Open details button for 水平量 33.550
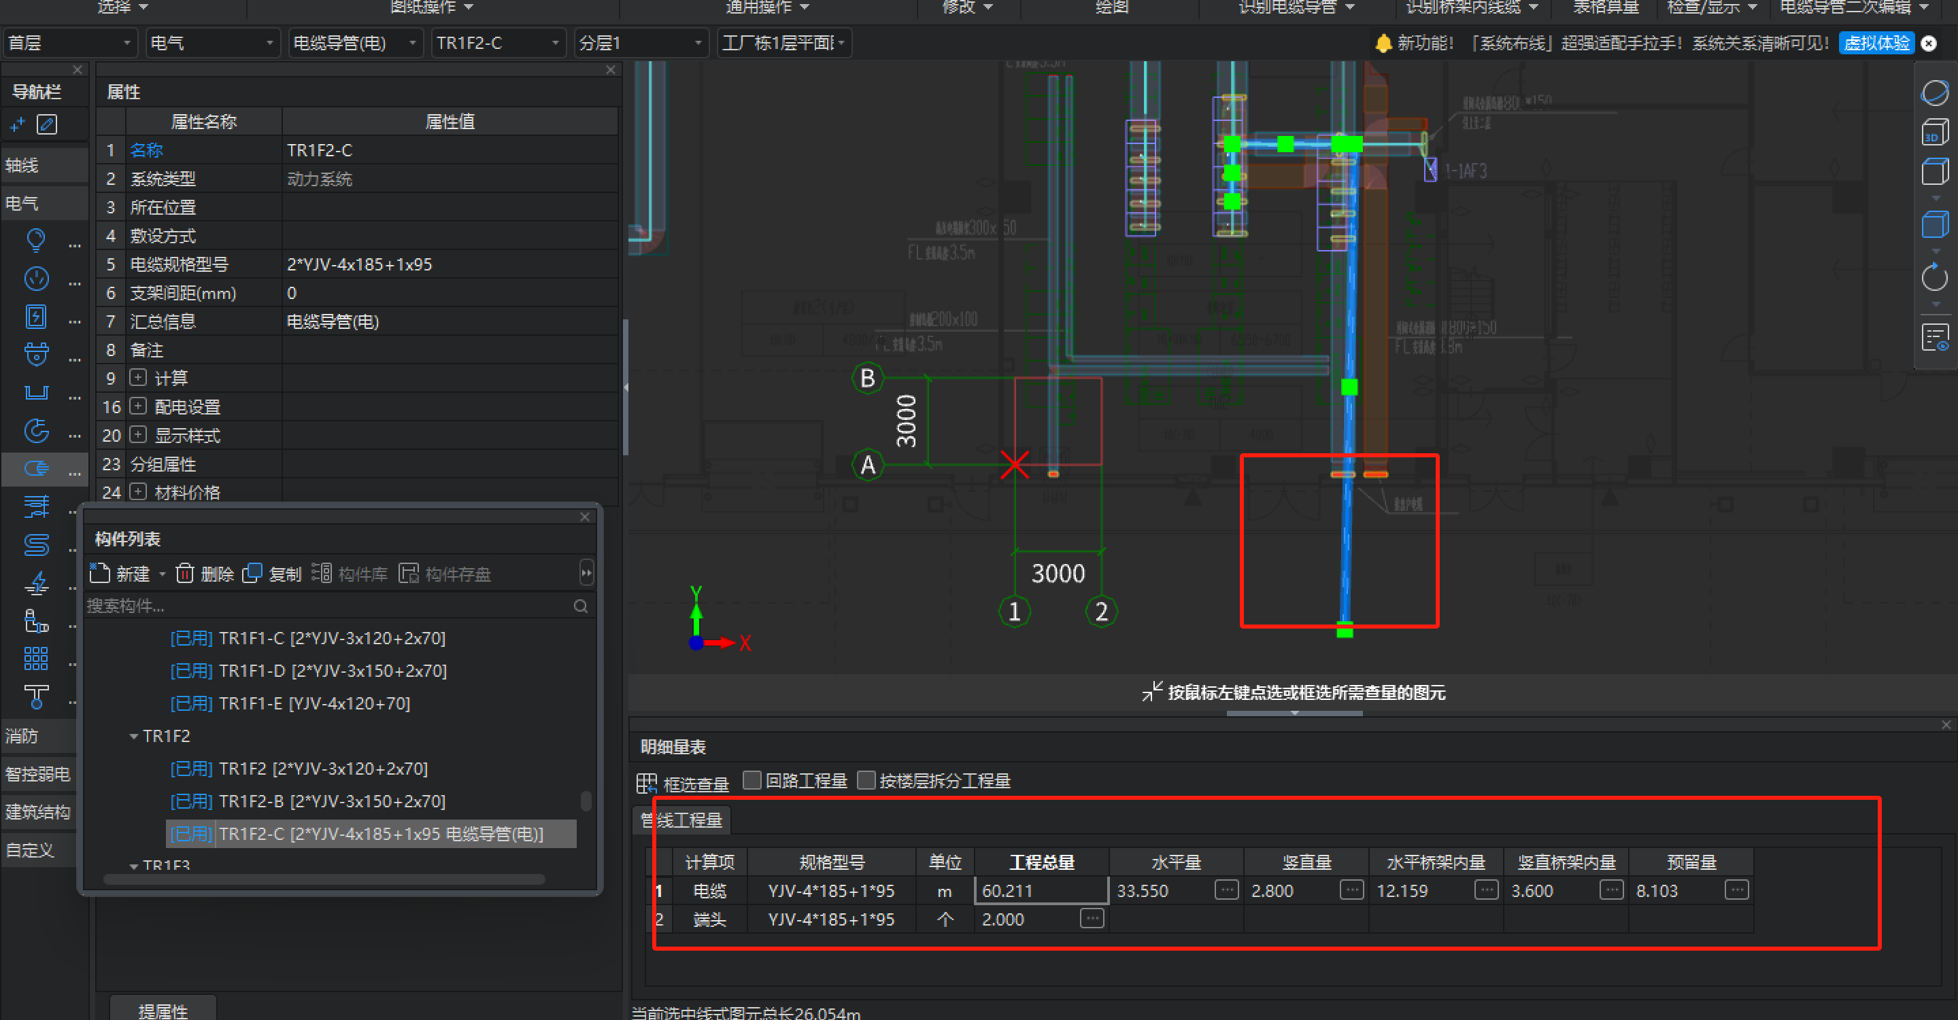Screen dimensions: 1958x1020 tap(1226, 890)
